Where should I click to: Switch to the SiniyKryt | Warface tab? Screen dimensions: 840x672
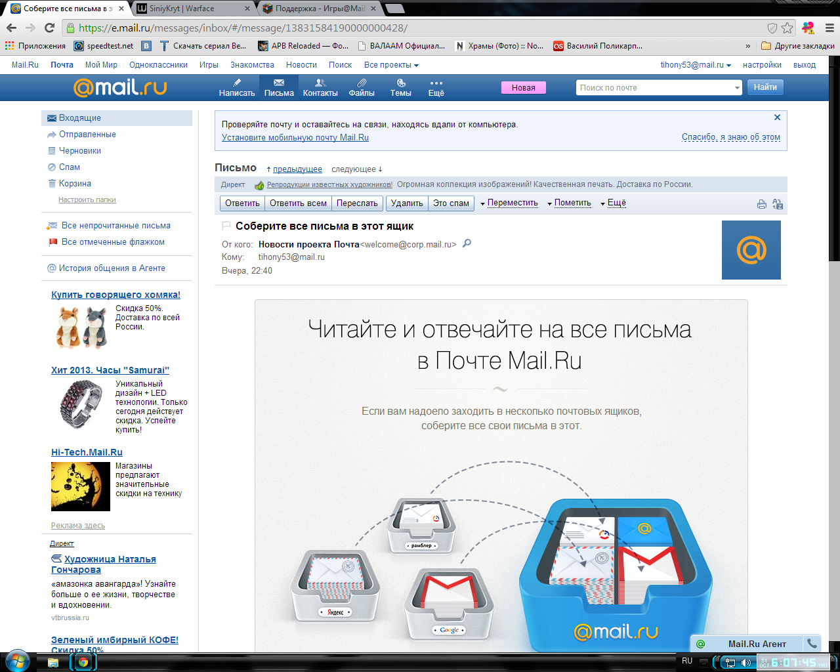[194, 9]
